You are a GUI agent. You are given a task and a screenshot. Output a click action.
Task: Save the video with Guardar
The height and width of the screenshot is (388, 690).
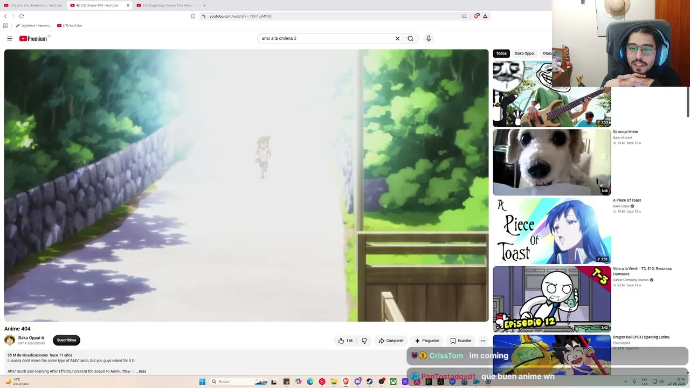461,341
